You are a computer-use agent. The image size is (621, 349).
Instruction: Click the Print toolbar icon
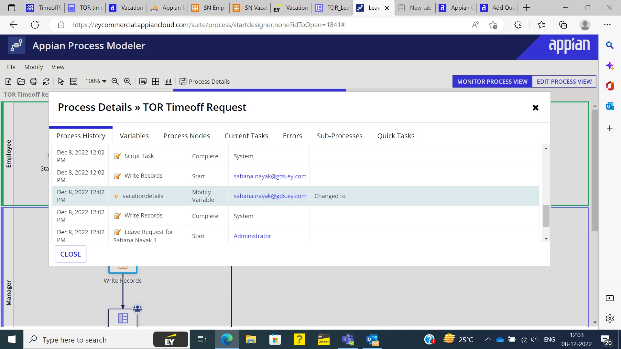pyautogui.click(x=34, y=81)
